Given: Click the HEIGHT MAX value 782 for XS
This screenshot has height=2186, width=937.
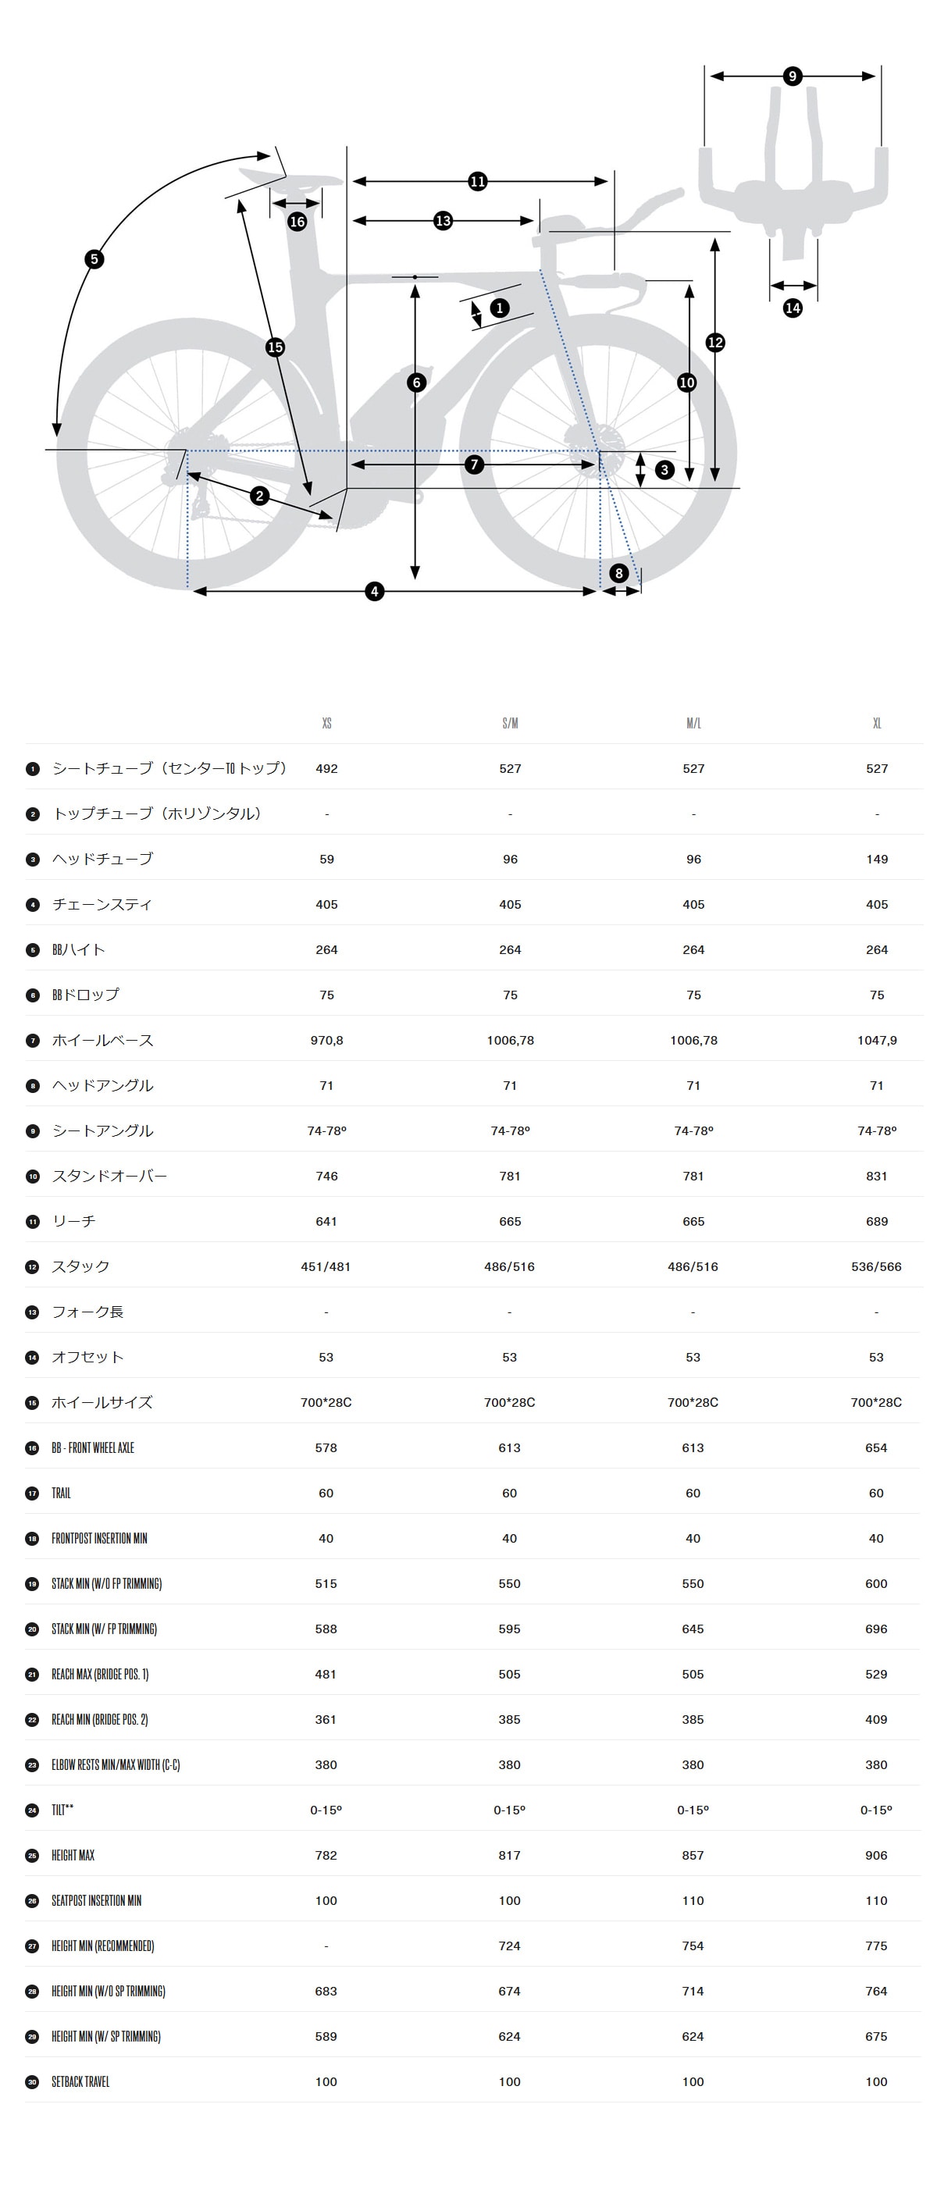Looking at the screenshot, I should click(326, 1855).
